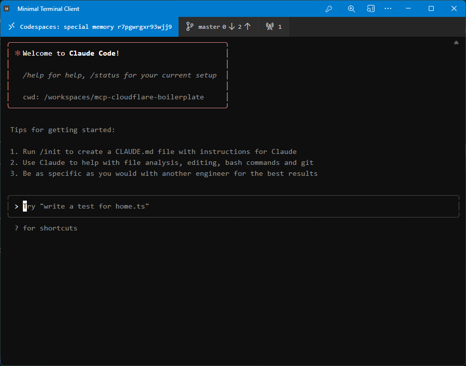Click the "/help for help" hint line

tap(119, 75)
